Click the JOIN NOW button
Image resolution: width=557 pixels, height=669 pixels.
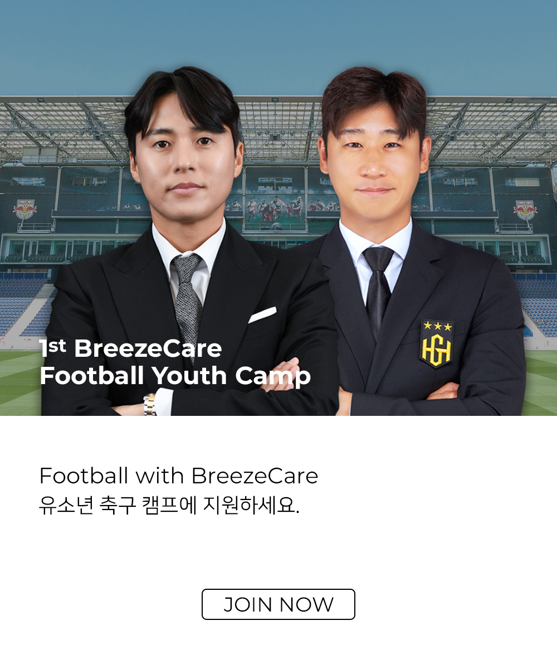click(x=278, y=604)
